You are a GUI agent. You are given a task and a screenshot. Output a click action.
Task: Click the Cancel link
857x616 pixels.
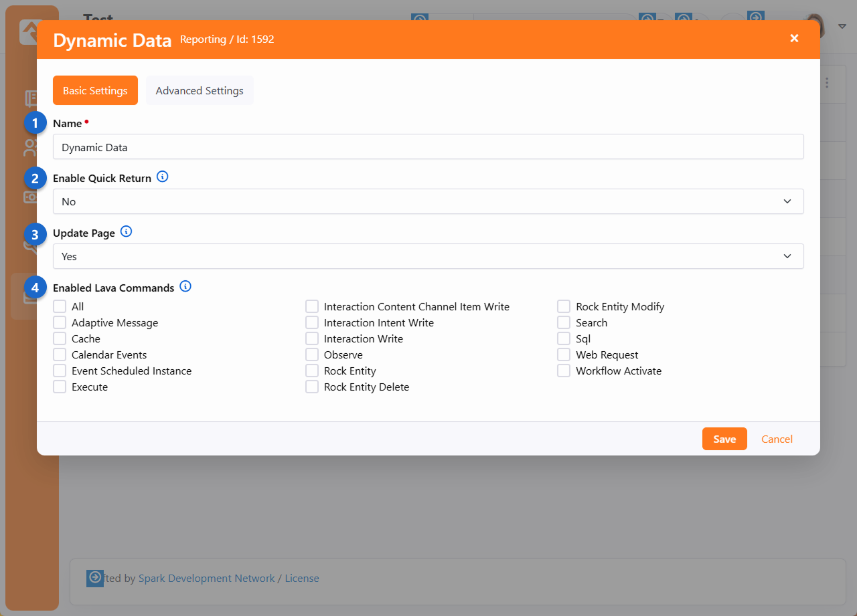pyautogui.click(x=777, y=439)
